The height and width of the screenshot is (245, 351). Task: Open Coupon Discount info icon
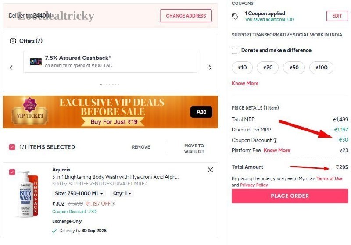pyautogui.click(x=276, y=141)
